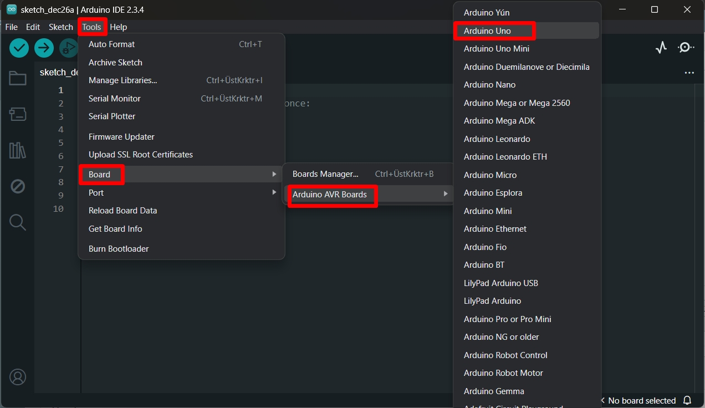Image resolution: width=705 pixels, height=408 pixels.
Task: Open the Debug icon in sidebar
Action: tap(18, 186)
